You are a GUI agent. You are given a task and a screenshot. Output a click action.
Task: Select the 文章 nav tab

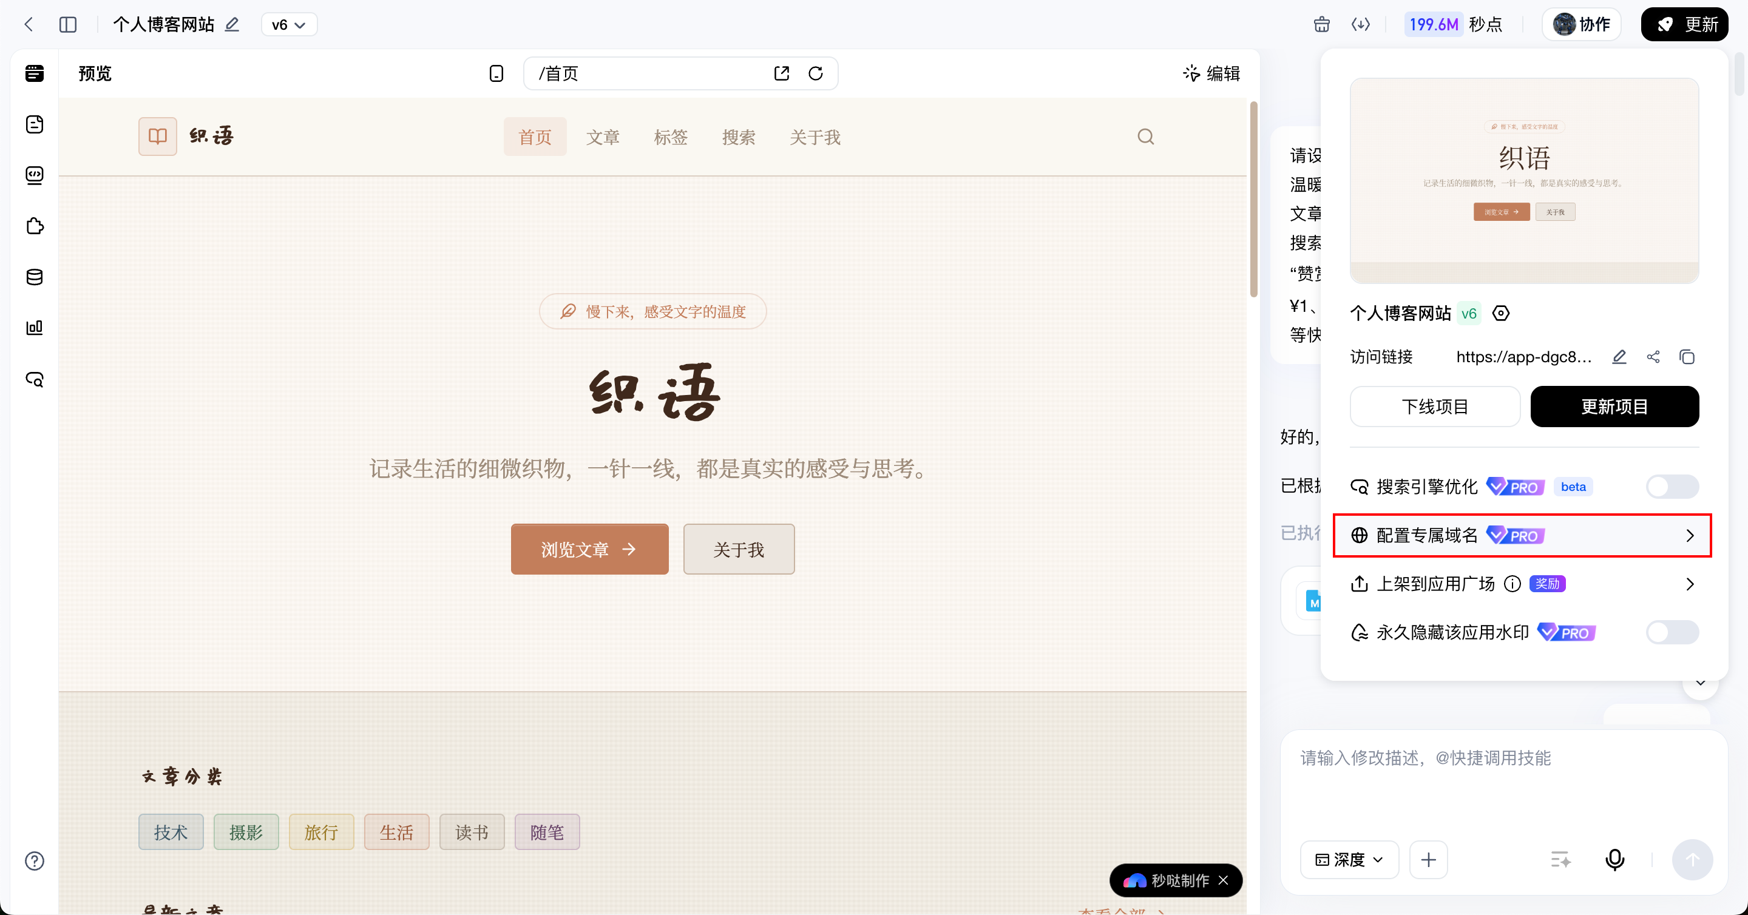pyautogui.click(x=603, y=137)
